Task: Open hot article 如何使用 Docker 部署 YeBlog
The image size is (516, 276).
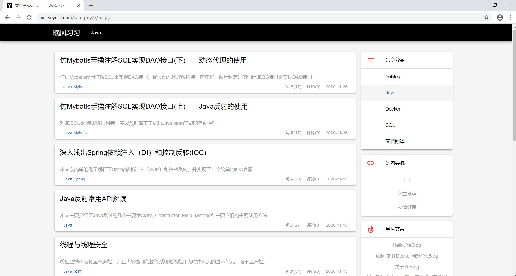Action: click(407, 256)
